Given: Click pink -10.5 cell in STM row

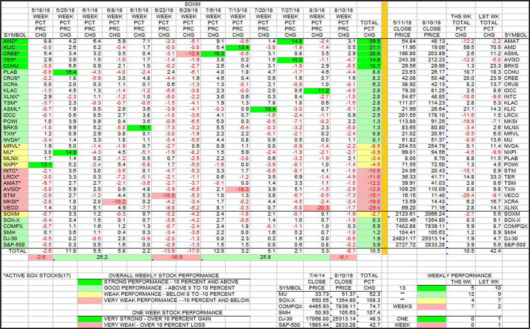Looking at the screenshot, I should click(x=163, y=196).
